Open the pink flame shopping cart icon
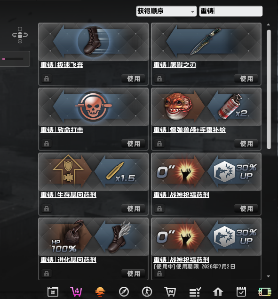This screenshot has width=278, height=299. (x=76, y=291)
